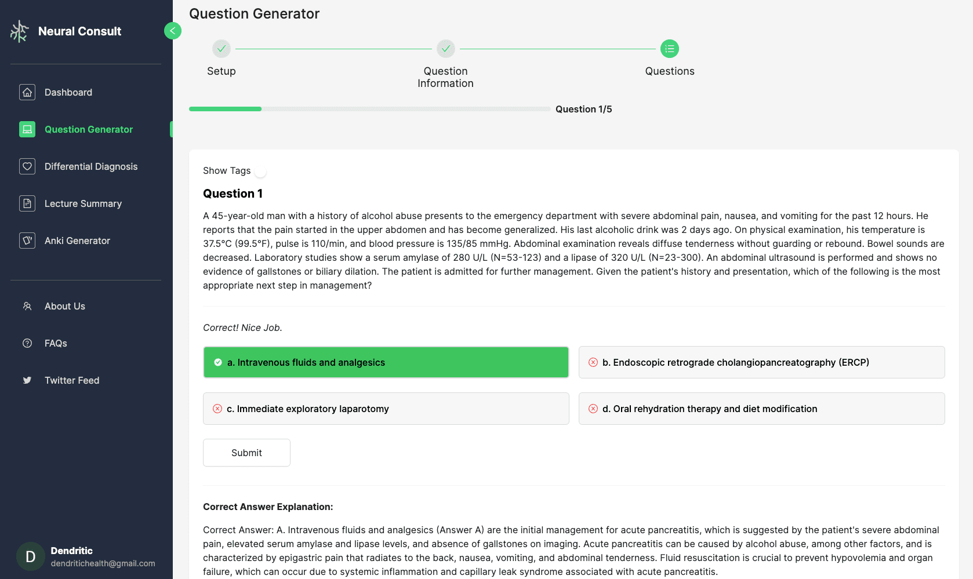973x579 pixels.
Task: Go to the Question Information step
Action: (x=445, y=49)
